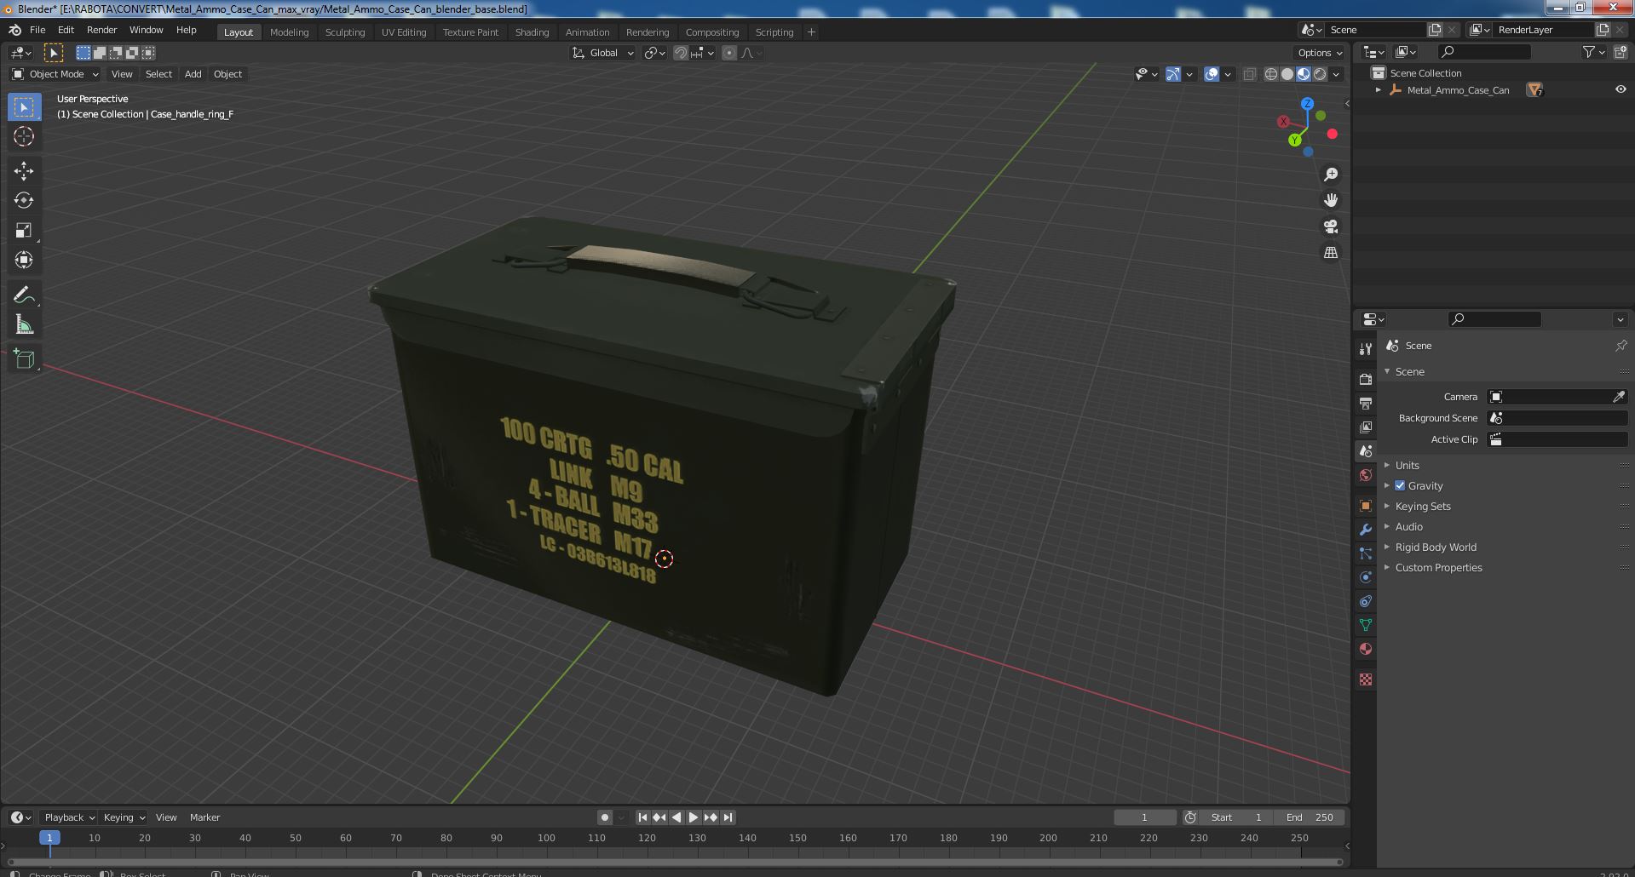Open the Options dropdown

(x=1320, y=53)
